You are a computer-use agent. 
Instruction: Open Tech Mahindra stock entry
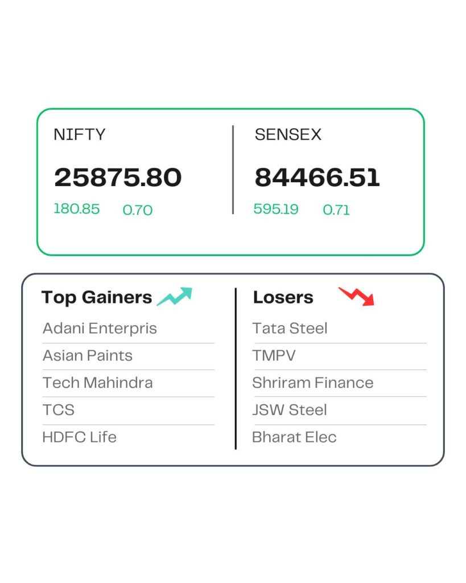click(97, 383)
